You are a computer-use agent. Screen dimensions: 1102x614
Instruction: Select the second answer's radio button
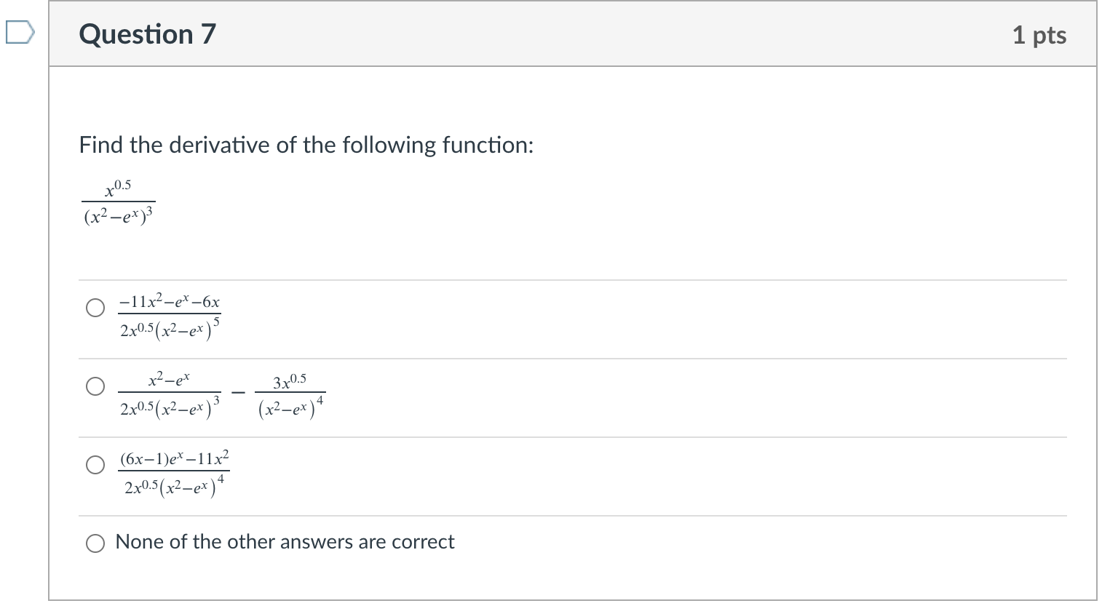coord(95,386)
